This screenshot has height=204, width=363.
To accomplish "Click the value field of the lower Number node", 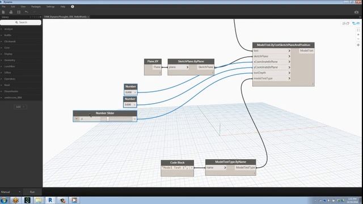I will tap(129, 104).
